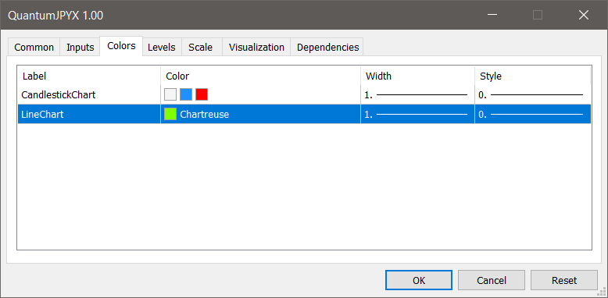Close the QuantumJPYX dialog window
Screen dimensions: 608x298
pyautogui.click(x=584, y=15)
